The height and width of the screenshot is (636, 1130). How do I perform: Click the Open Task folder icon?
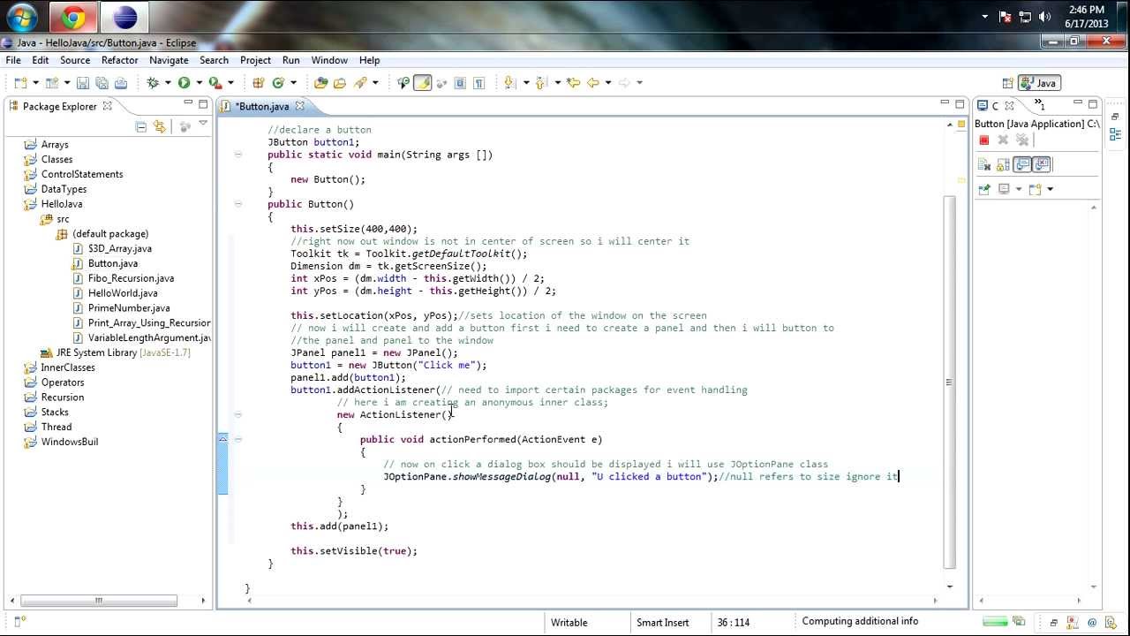coord(340,83)
